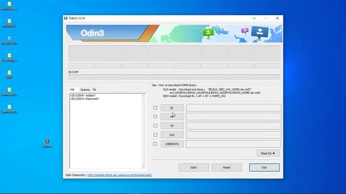Close the Odin3 window
Screen dimensions: 346x194
click(277, 18)
